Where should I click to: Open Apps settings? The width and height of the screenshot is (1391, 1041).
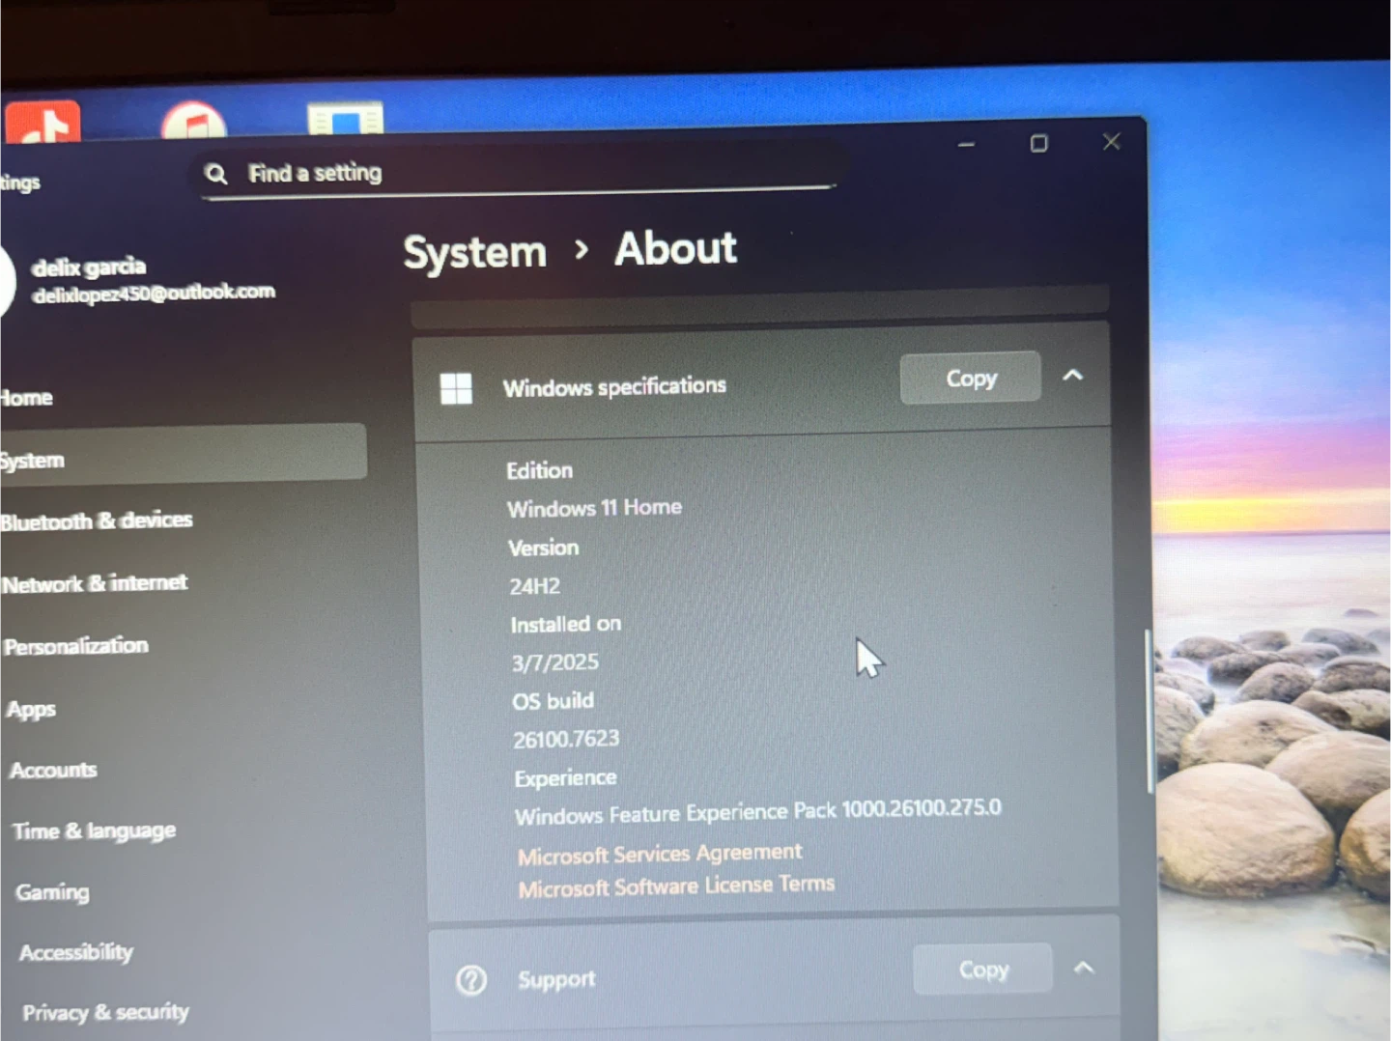pyautogui.click(x=31, y=710)
